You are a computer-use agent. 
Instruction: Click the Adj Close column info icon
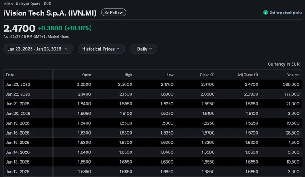(256, 75)
